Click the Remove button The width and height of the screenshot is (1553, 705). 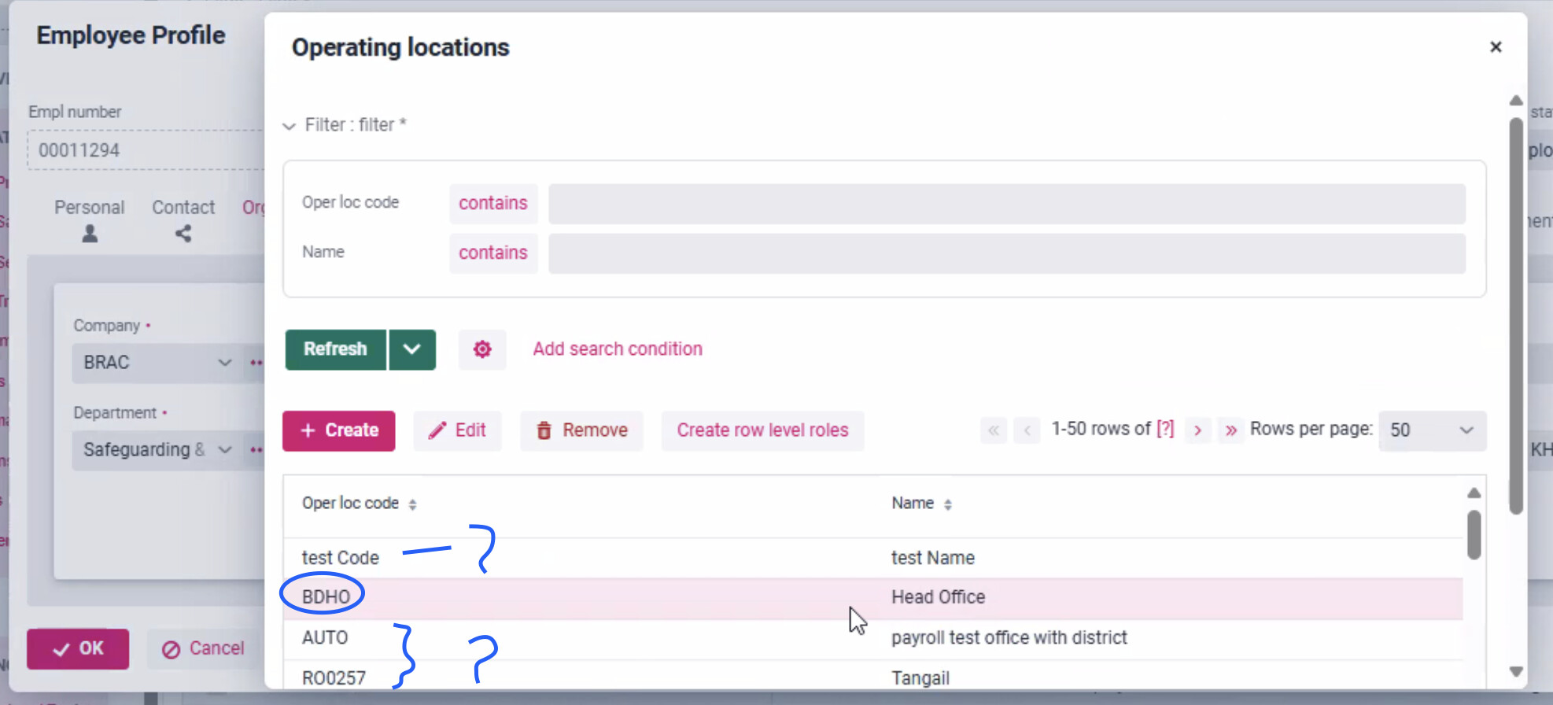coord(581,430)
